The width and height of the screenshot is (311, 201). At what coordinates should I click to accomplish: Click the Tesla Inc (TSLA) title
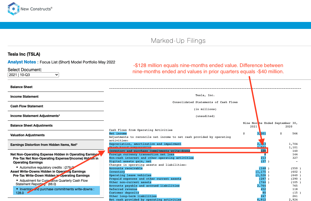pos(24,54)
